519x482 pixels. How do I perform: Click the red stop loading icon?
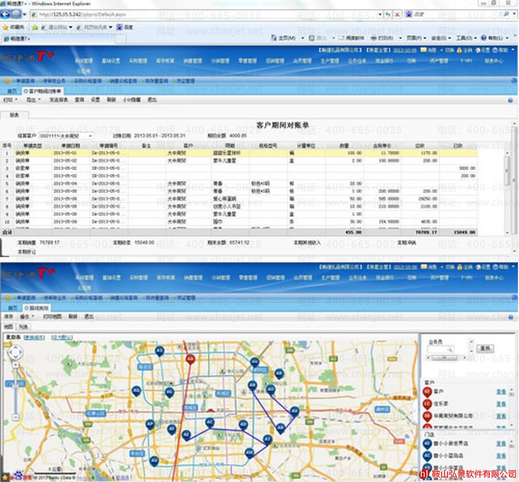click(x=397, y=14)
